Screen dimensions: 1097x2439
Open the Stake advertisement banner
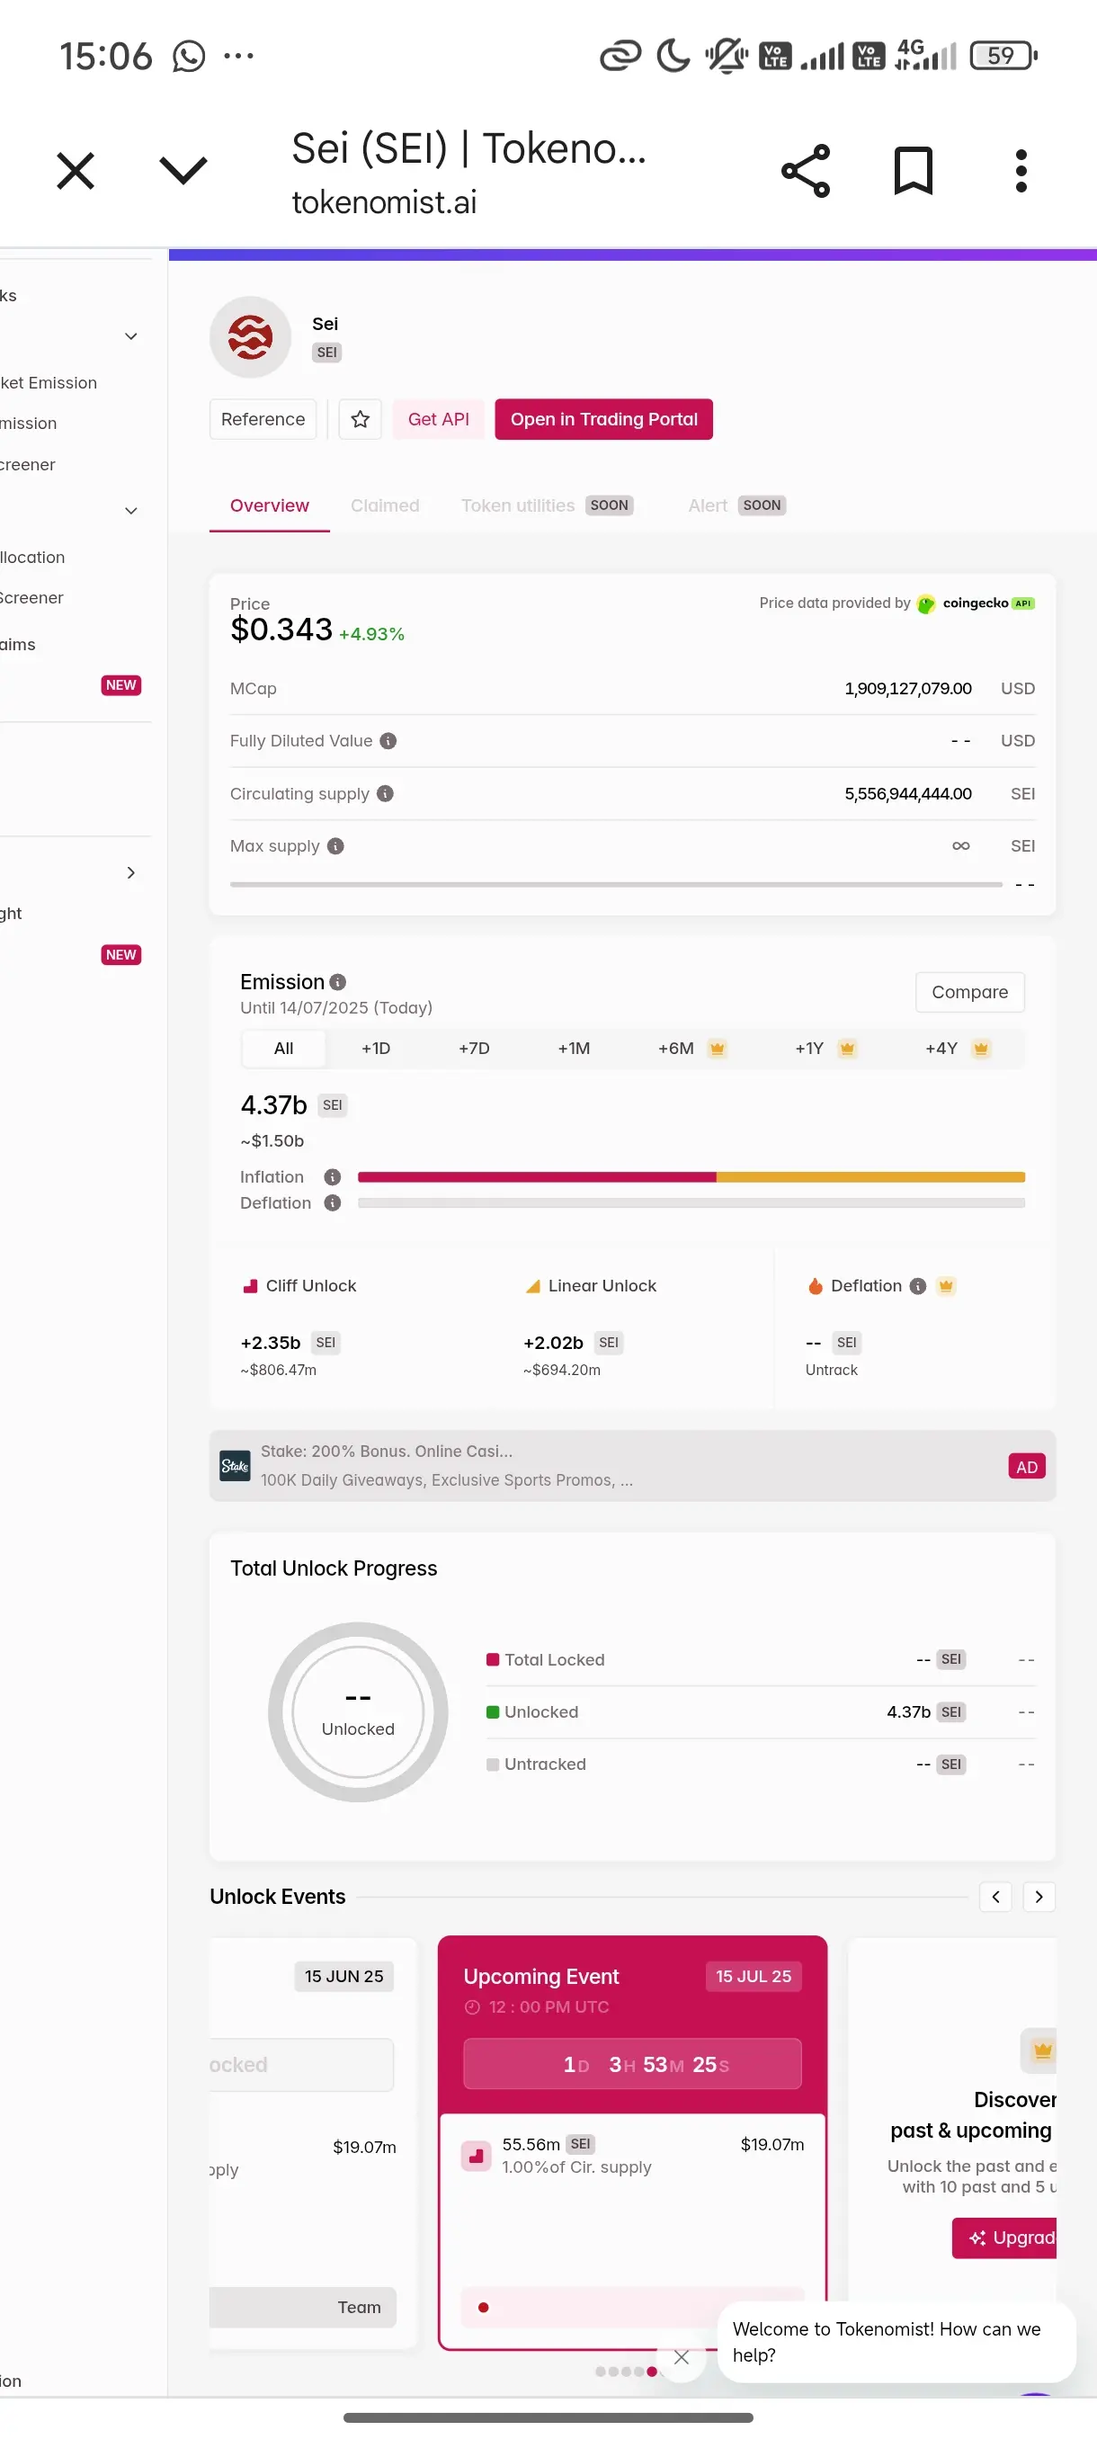pyautogui.click(x=632, y=1467)
